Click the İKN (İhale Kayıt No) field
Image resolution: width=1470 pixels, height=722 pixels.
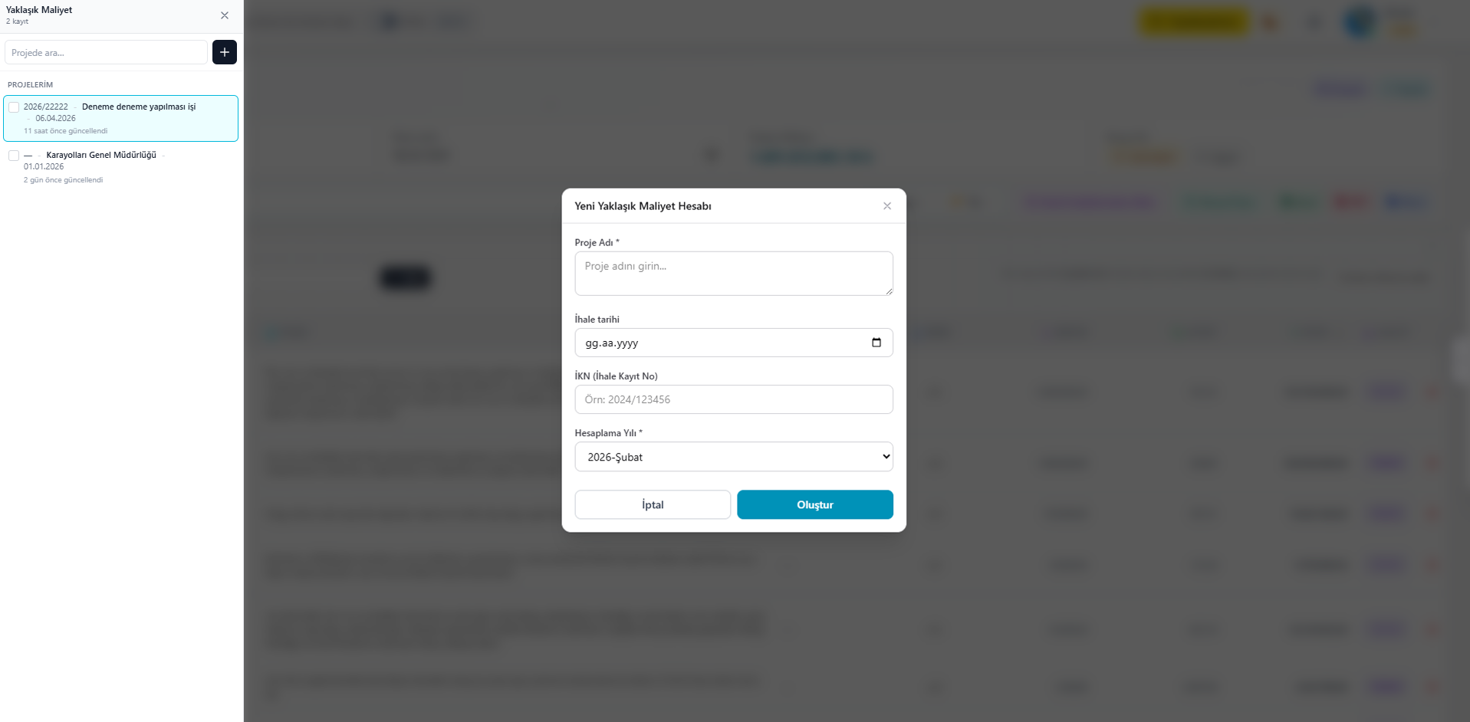click(x=733, y=399)
